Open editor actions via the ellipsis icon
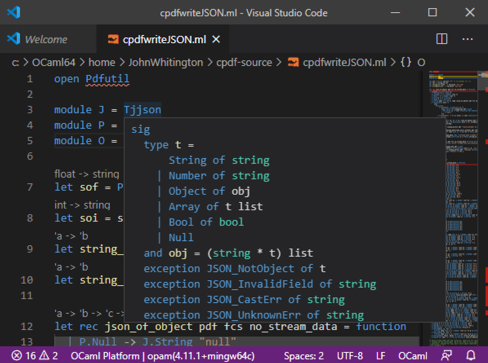 (x=468, y=39)
